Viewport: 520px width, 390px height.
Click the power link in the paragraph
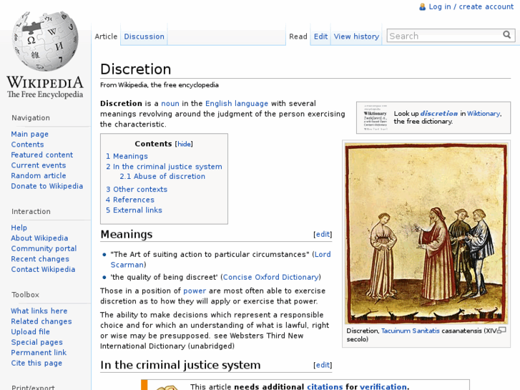click(195, 291)
